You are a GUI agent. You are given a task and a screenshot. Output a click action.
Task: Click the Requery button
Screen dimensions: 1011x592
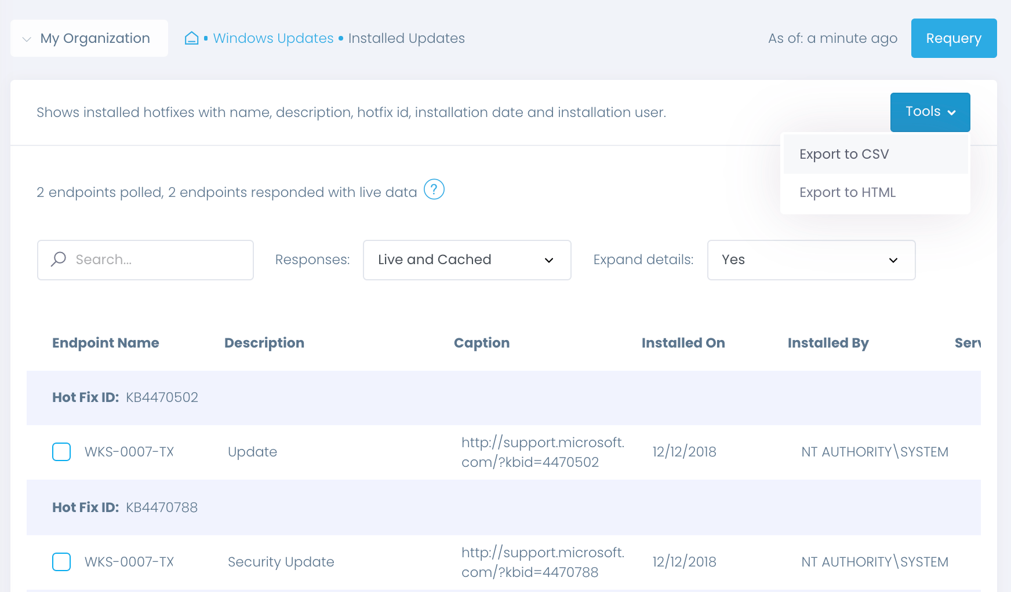pyautogui.click(x=954, y=38)
